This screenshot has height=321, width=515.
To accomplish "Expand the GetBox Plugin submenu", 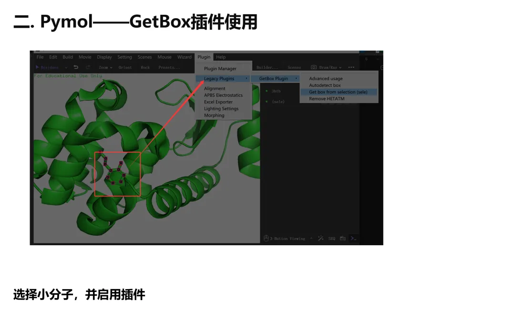I will tap(276, 79).
